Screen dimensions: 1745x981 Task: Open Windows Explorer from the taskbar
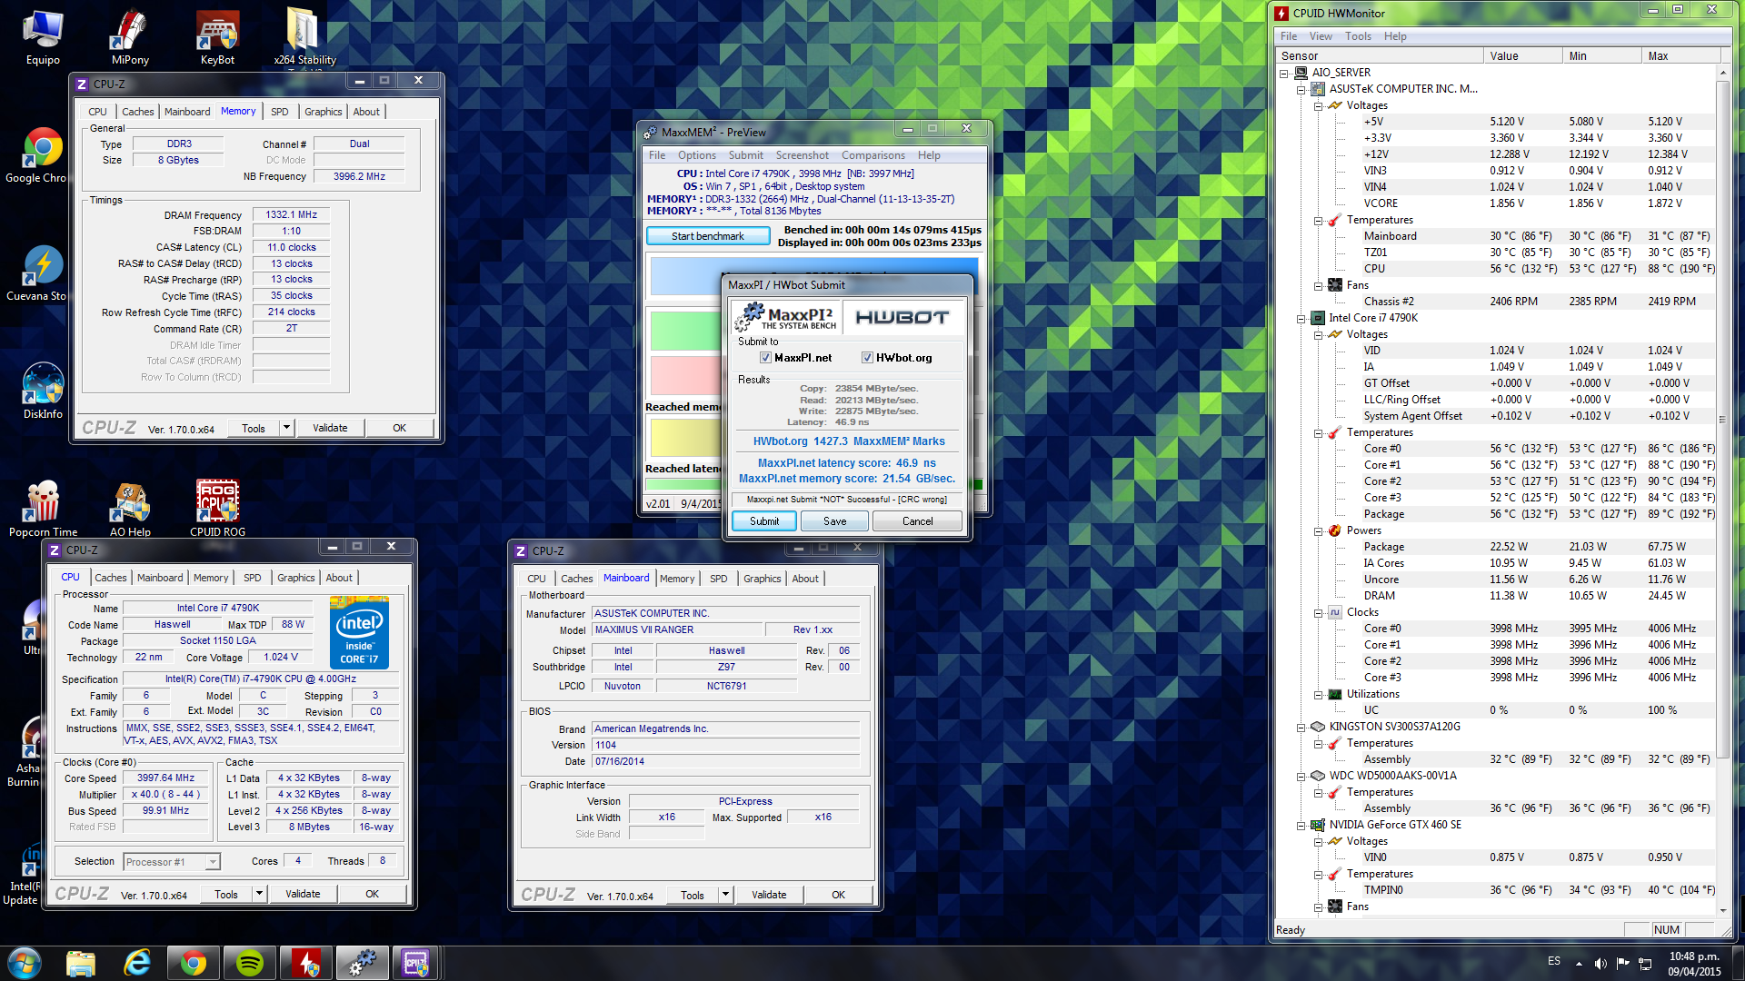click(x=81, y=963)
